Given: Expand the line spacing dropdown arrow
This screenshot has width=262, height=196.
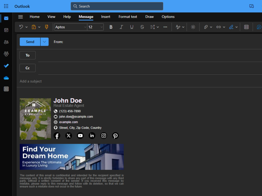Looking at the screenshot, I should (x=158, y=27).
